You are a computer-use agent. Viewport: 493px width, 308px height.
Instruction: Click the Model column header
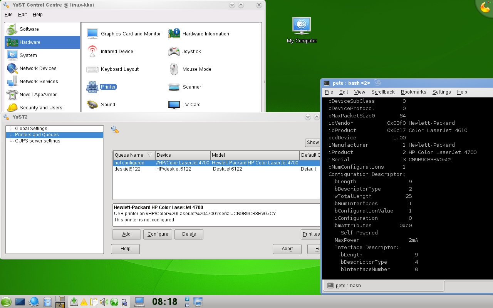click(255, 155)
